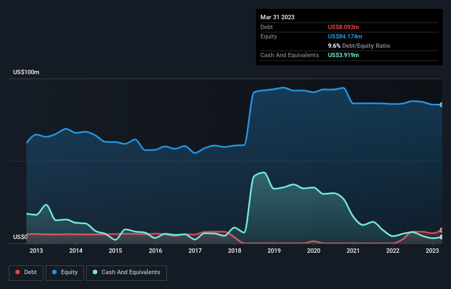Screen dimensions: 451x289
Task: Click the 2016 x-axis label
Action: [x=155, y=251]
